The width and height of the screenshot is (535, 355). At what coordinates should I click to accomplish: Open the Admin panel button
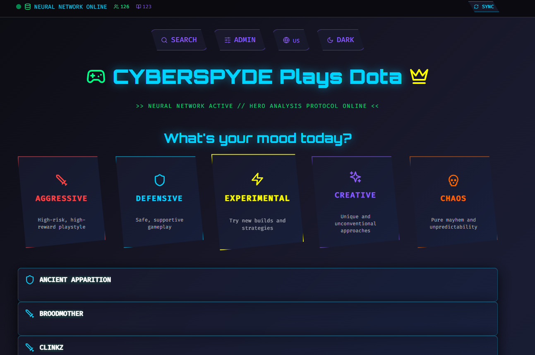point(240,40)
